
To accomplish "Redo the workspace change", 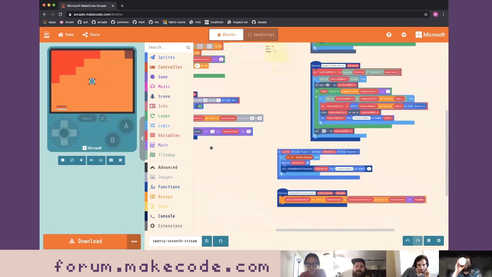I will [417, 241].
